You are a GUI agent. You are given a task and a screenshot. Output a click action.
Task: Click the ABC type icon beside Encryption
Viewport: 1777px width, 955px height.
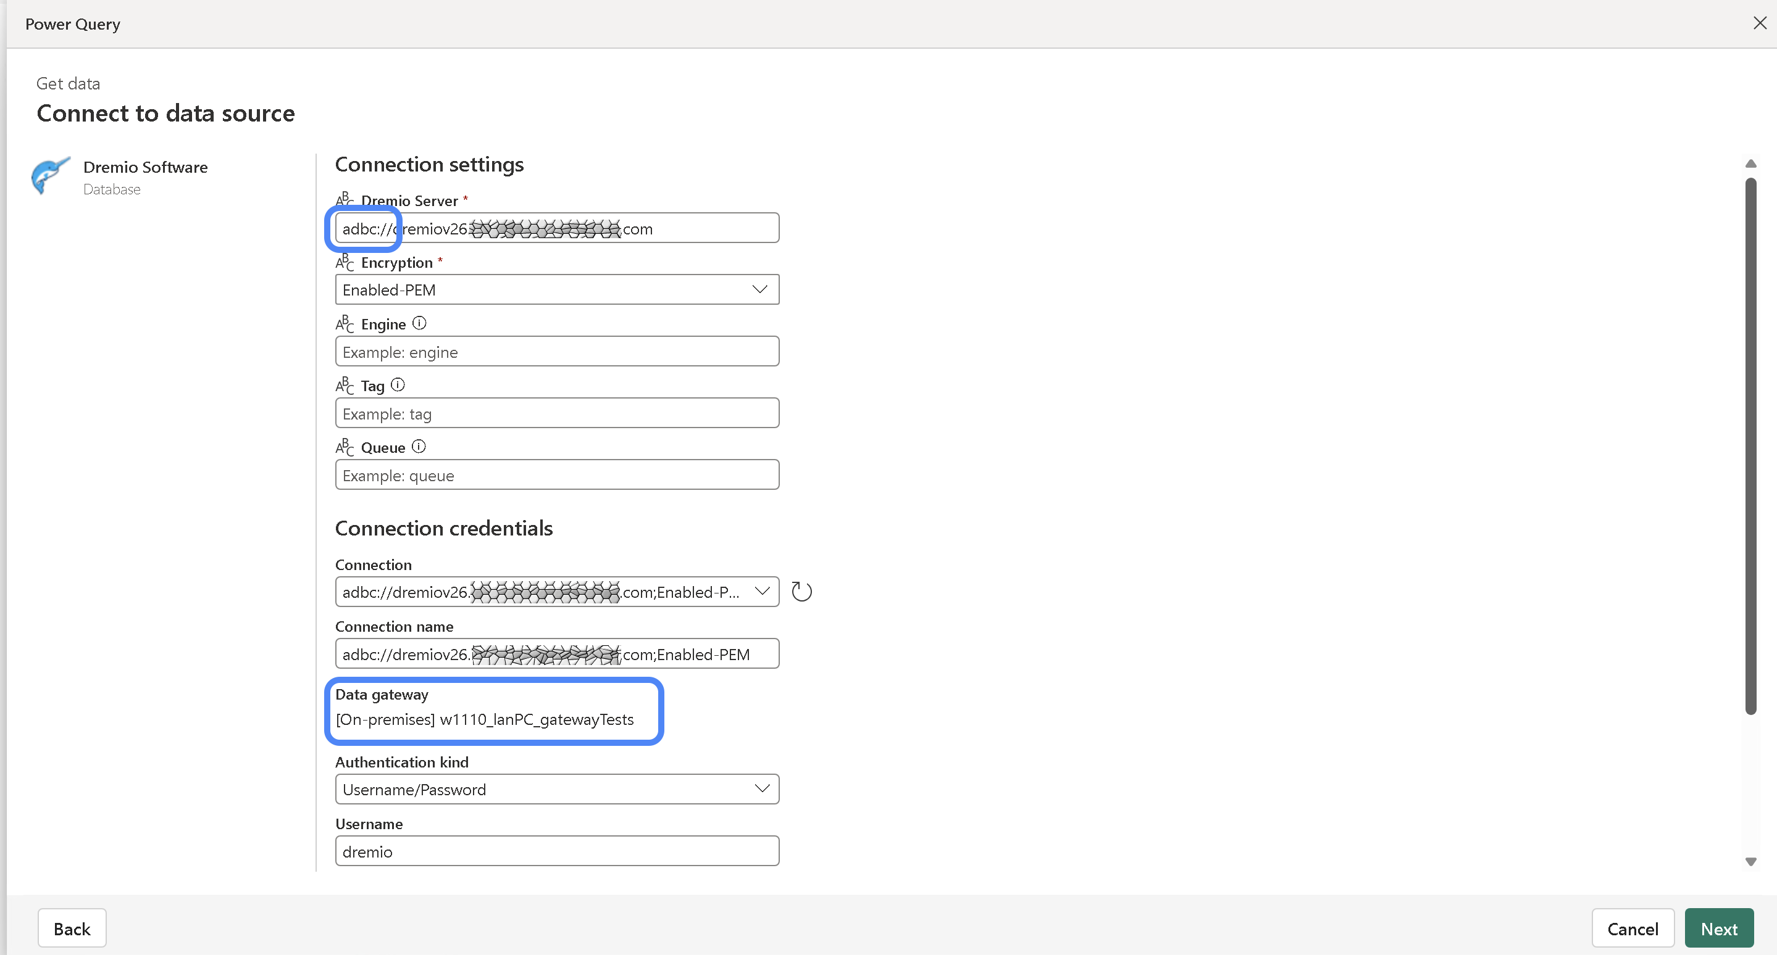tap(345, 263)
